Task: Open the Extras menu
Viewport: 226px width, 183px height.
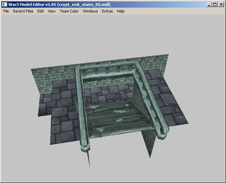Action: pos(107,11)
